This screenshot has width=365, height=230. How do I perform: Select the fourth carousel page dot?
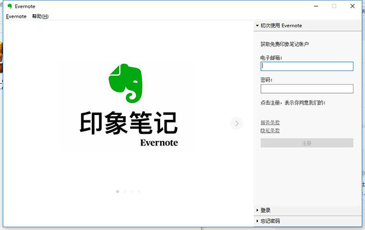[x=139, y=191]
